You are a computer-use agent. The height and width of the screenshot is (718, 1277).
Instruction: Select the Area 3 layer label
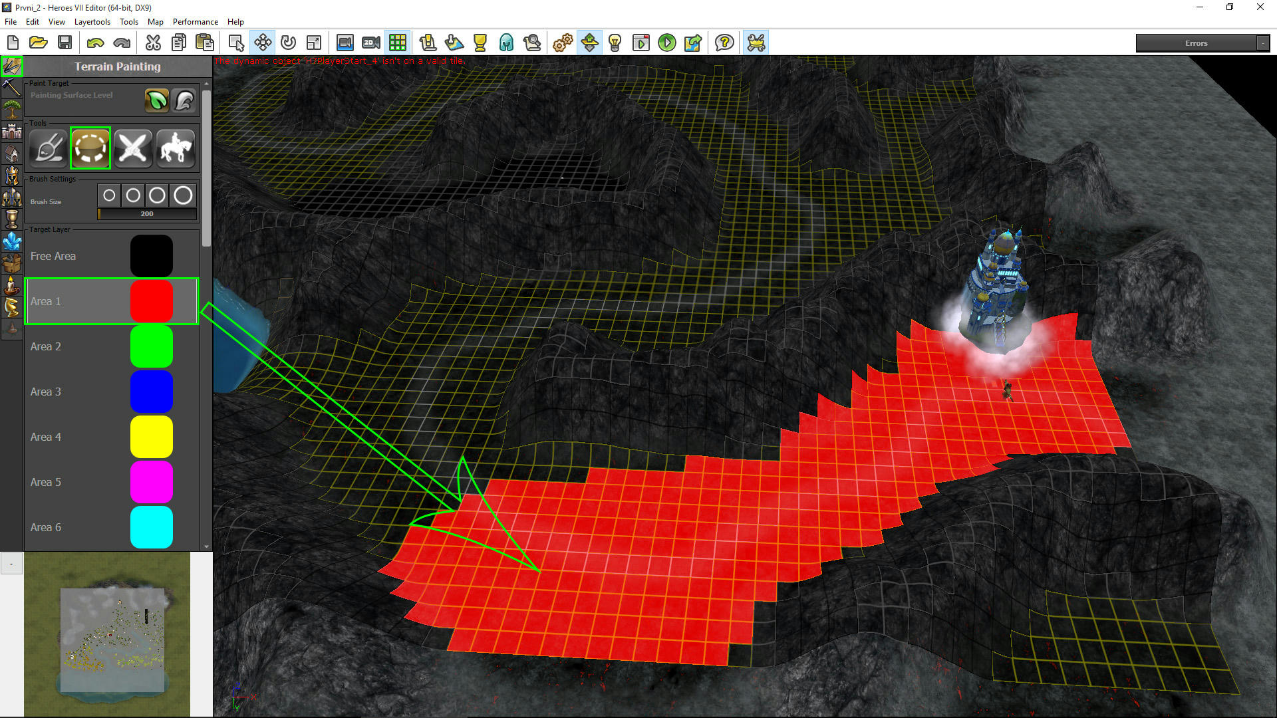point(46,392)
